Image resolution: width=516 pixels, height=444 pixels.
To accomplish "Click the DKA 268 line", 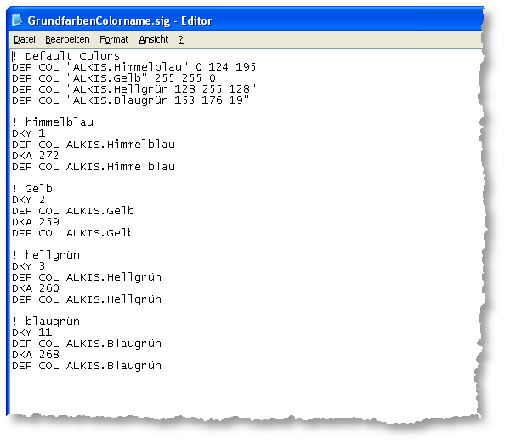I will [36, 355].
